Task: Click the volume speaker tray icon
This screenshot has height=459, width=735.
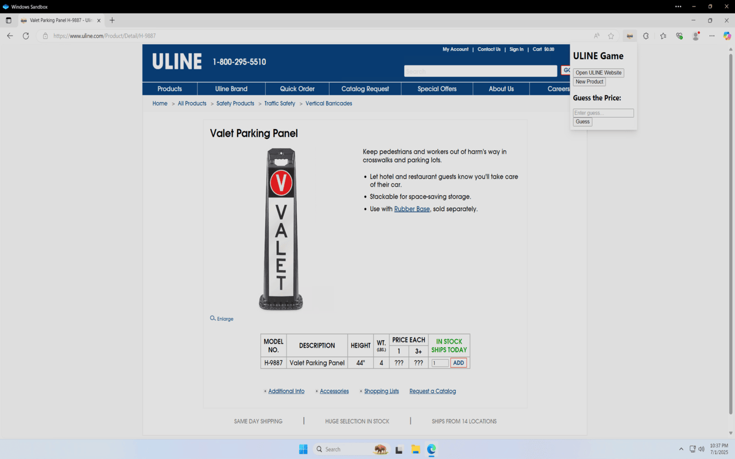Action: 701,449
